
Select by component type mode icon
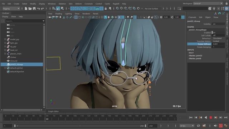click(x=62, y=9)
